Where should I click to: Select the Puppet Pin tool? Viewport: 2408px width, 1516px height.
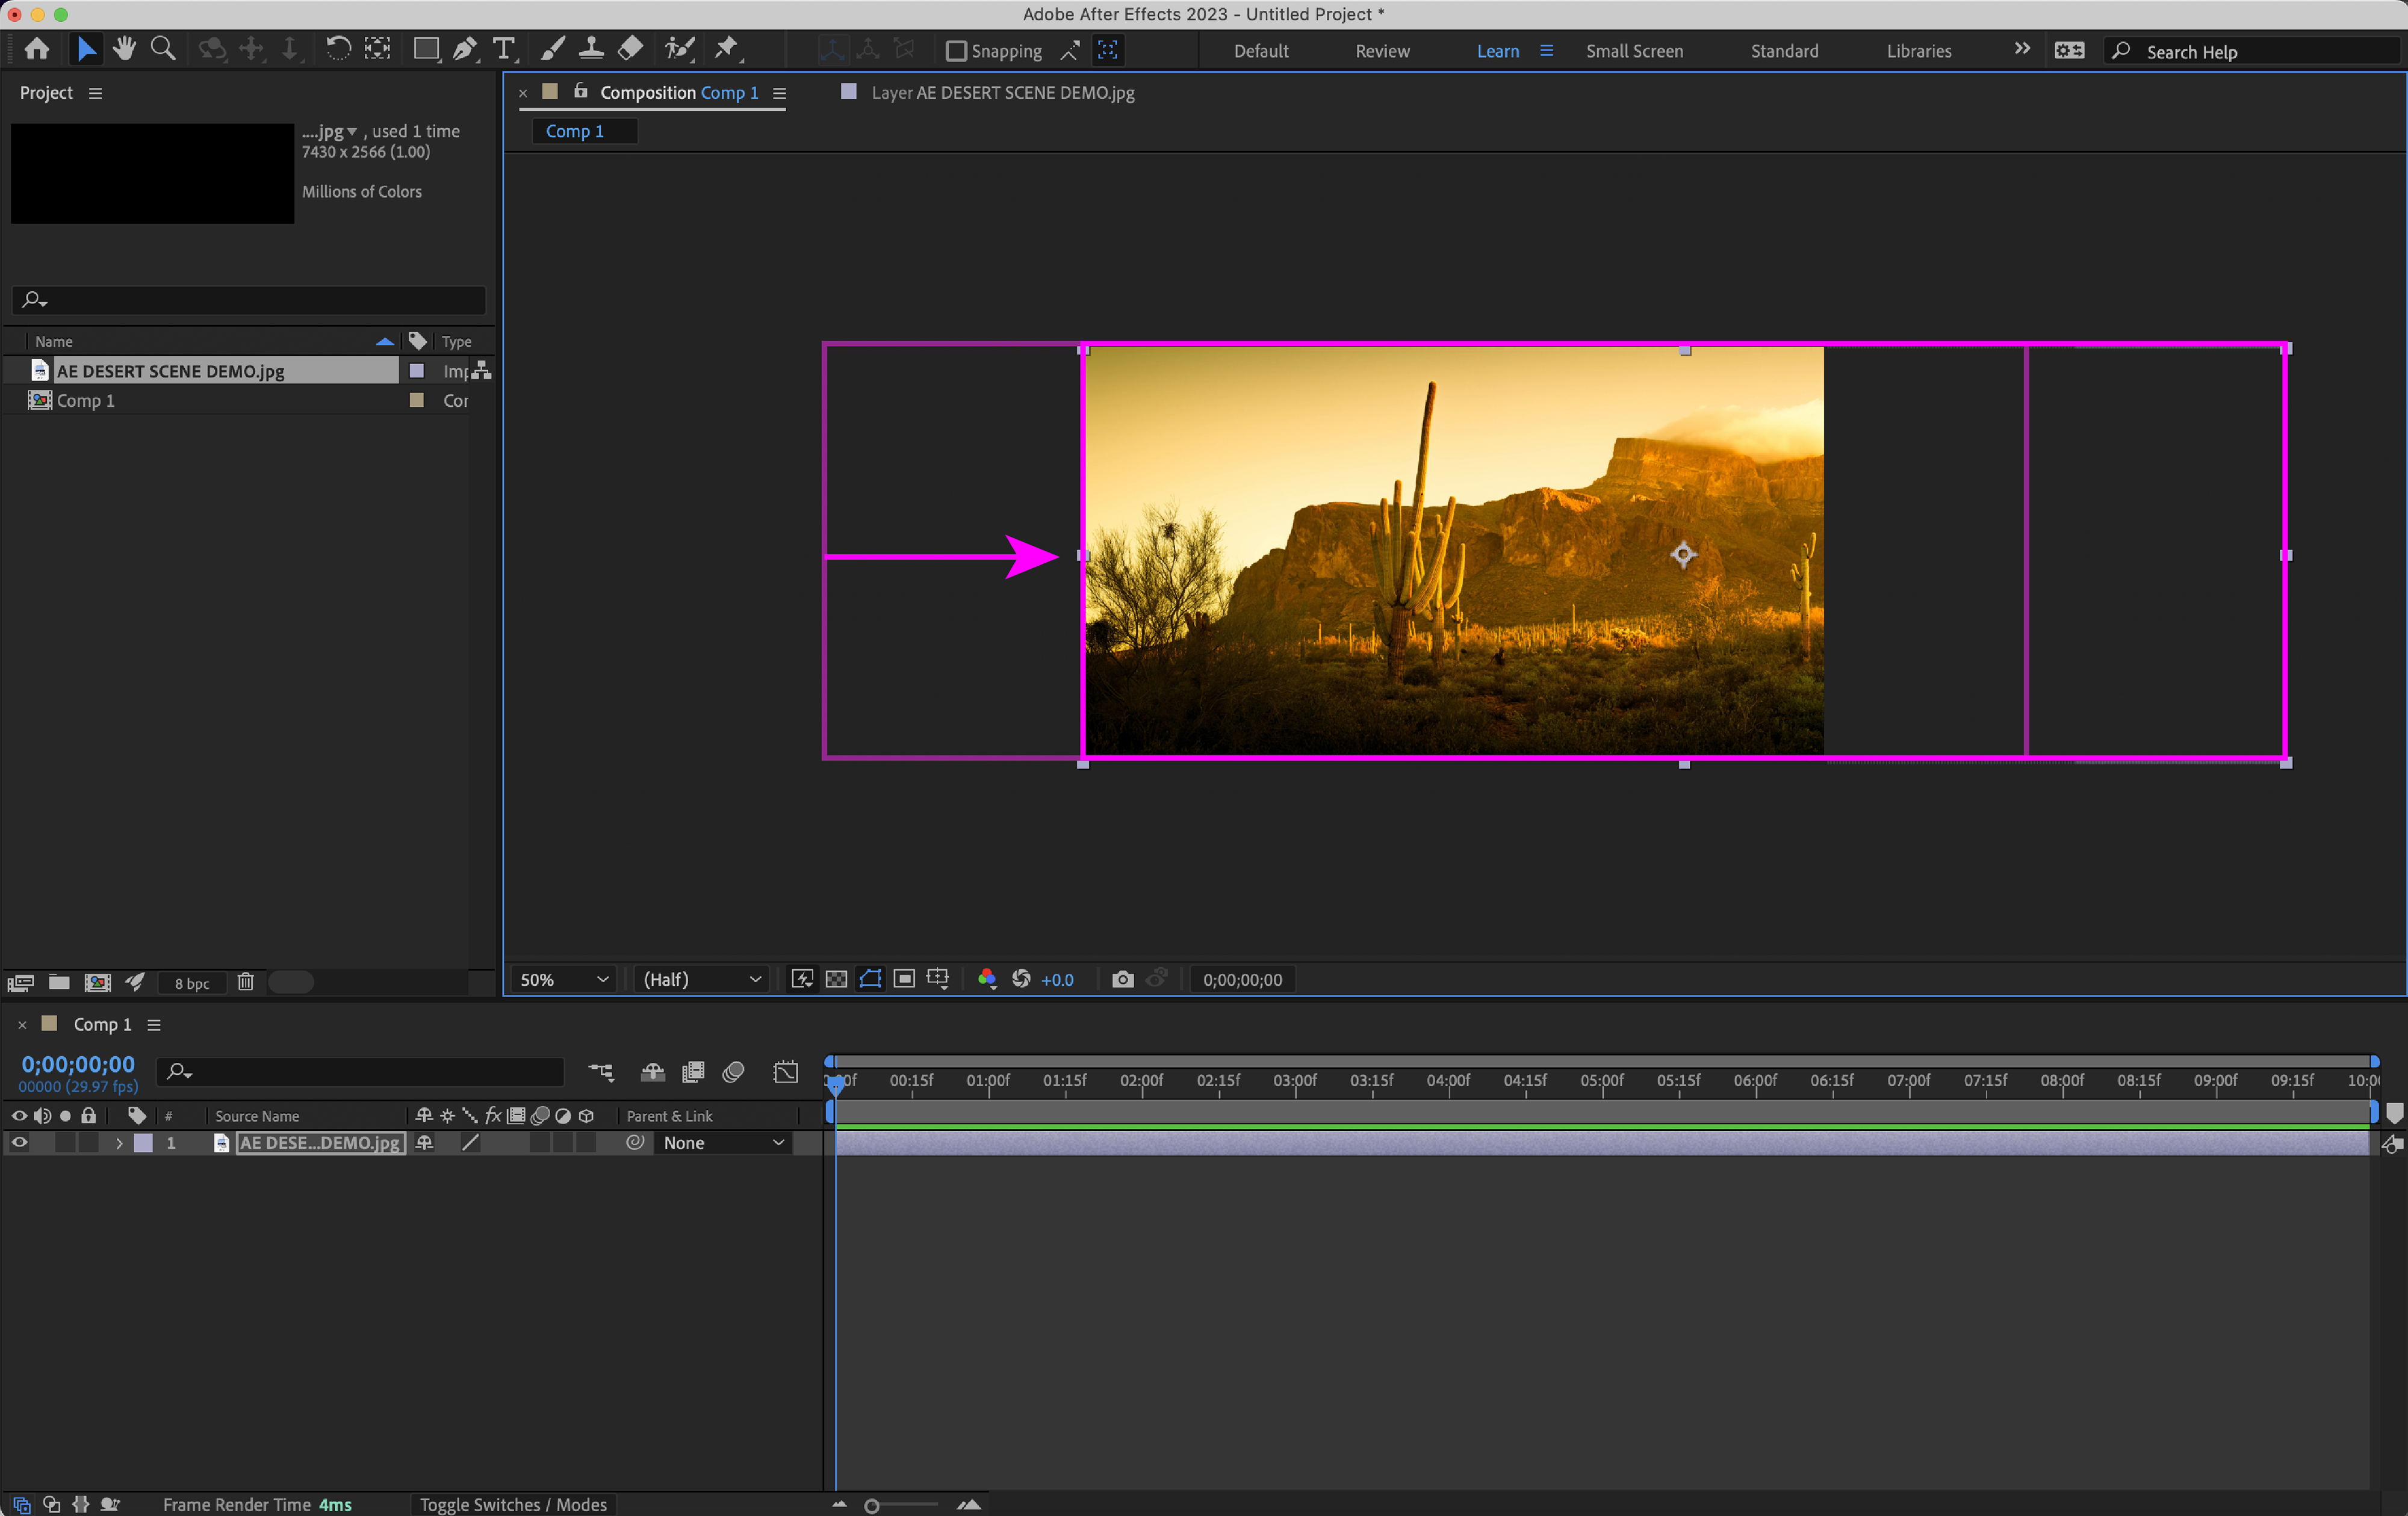coord(727,49)
